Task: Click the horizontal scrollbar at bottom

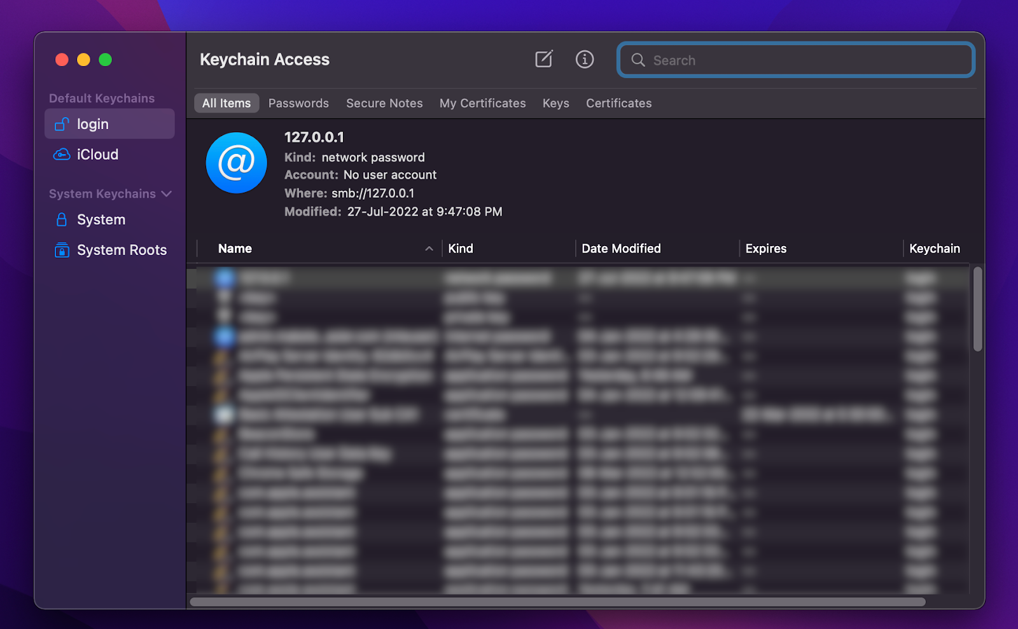Action: point(557,602)
